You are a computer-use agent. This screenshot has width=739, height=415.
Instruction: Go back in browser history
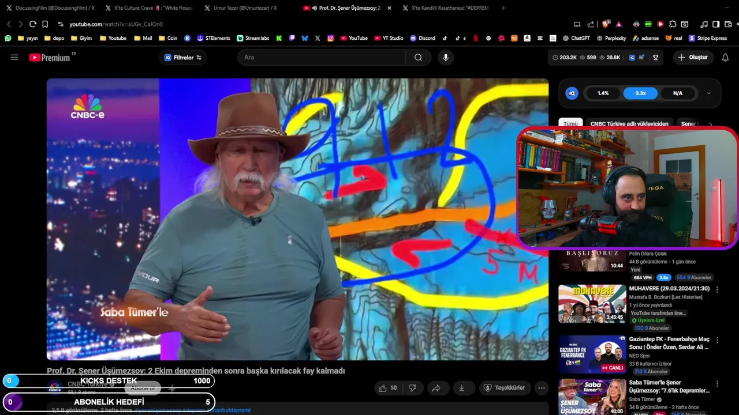pos(9,24)
